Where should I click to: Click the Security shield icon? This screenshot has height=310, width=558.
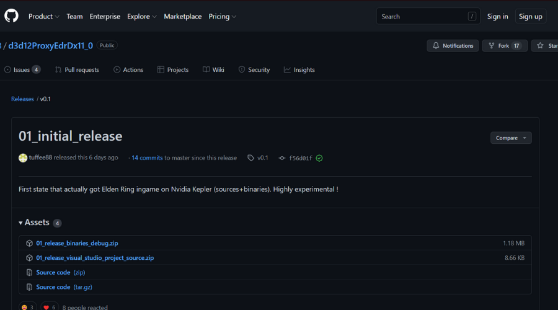pos(242,70)
